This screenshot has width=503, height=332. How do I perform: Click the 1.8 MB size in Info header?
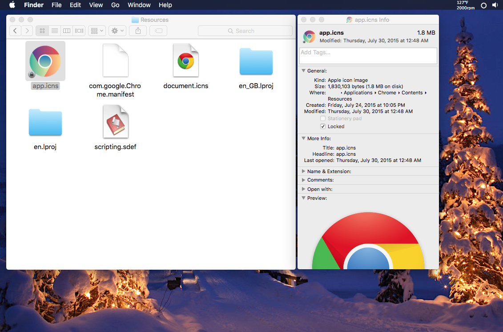pyautogui.click(x=426, y=33)
